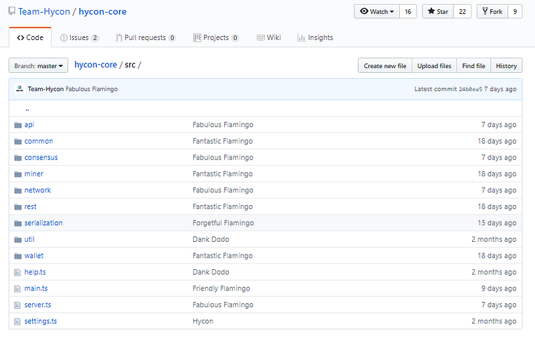Click the main.ts file icon
Viewport: 535px width, 344px height.
(x=17, y=289)
